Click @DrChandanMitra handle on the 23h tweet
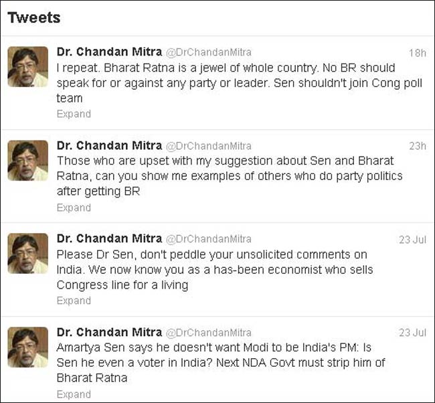This screenshot has height=403, width=435. (x=208, y=146)
